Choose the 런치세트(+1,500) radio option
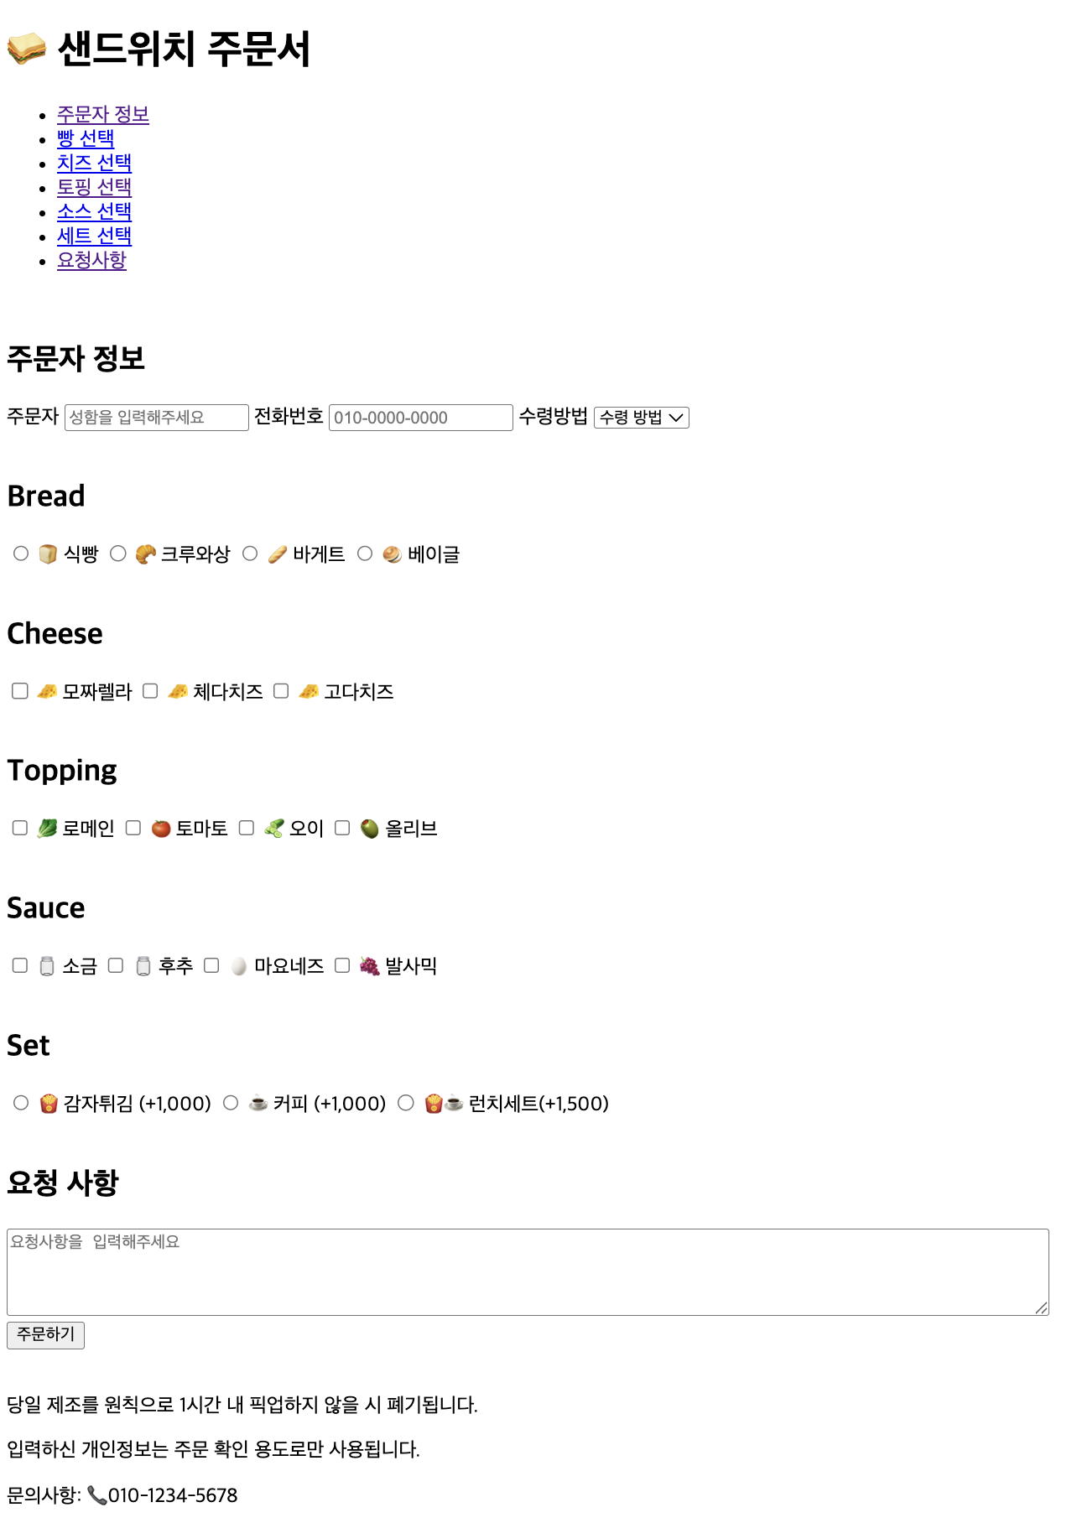 pyautogui.click(x=406, y=1103)
